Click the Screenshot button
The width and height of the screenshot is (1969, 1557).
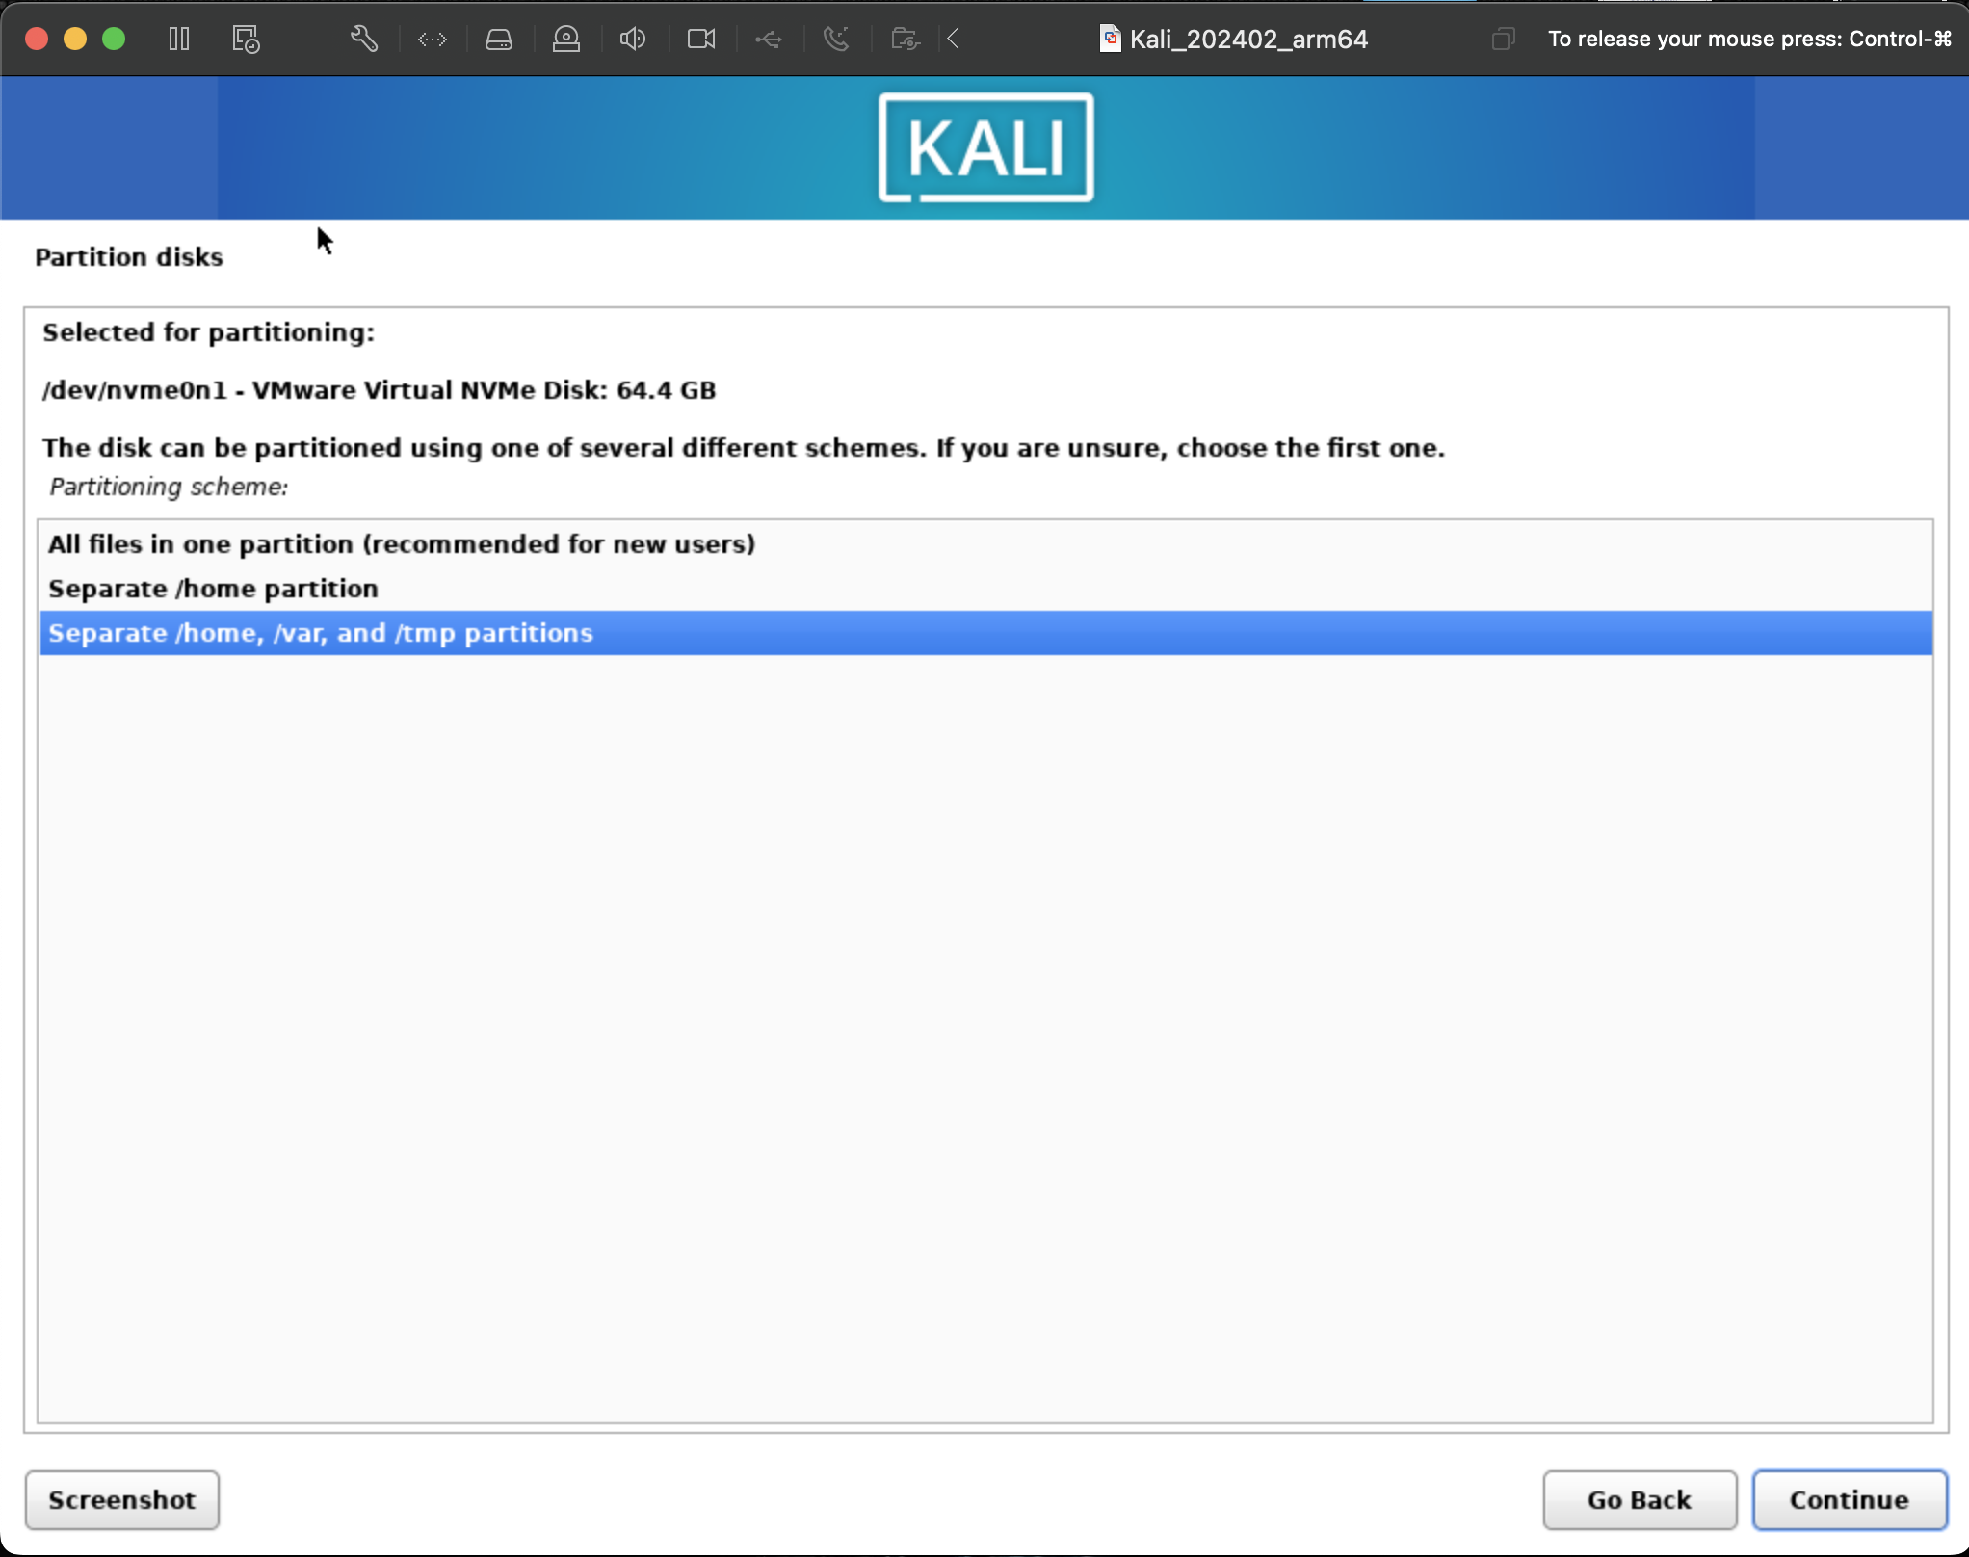click(121, 1499)
